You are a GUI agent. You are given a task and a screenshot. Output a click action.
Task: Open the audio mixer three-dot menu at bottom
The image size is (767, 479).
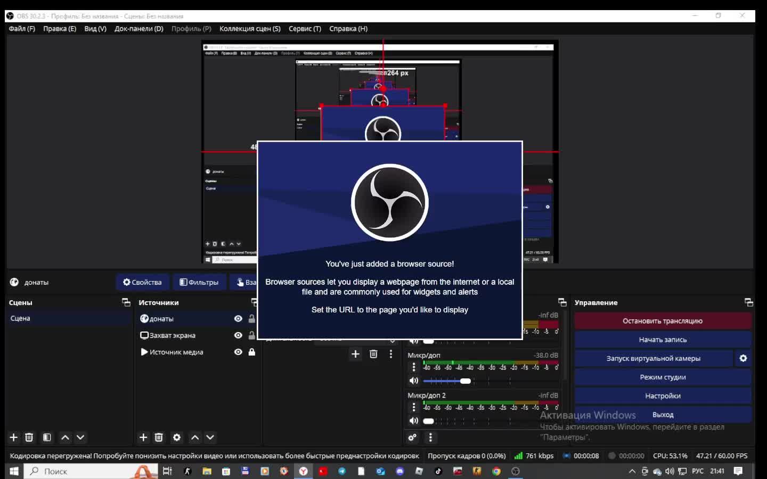(x=430, y=437)
